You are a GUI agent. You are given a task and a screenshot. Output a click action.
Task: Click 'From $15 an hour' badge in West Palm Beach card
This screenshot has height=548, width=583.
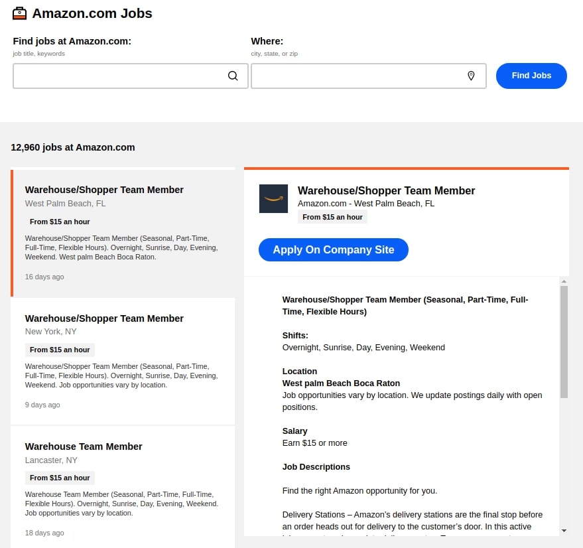pyautogui.click(x=60, y=222)
